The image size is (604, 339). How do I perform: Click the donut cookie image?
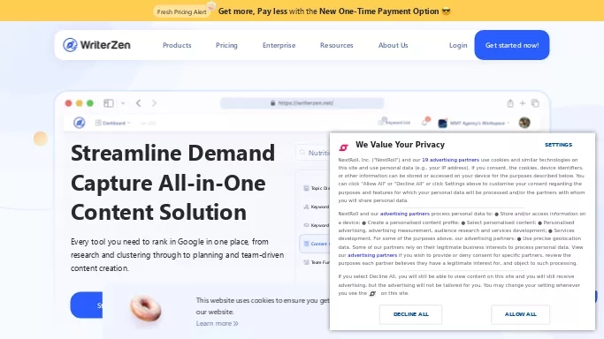click(145, 308)
